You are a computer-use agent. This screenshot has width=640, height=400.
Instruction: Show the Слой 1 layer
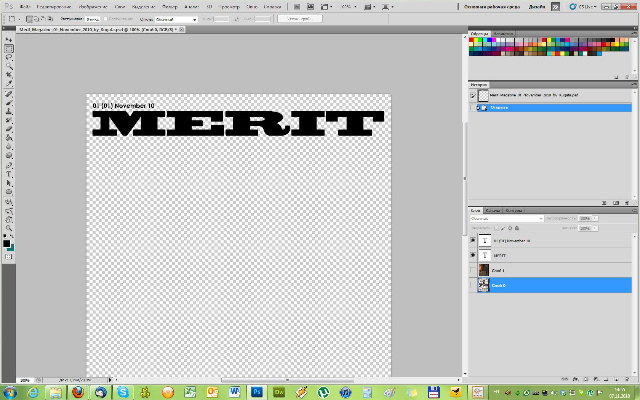(473, 270)
